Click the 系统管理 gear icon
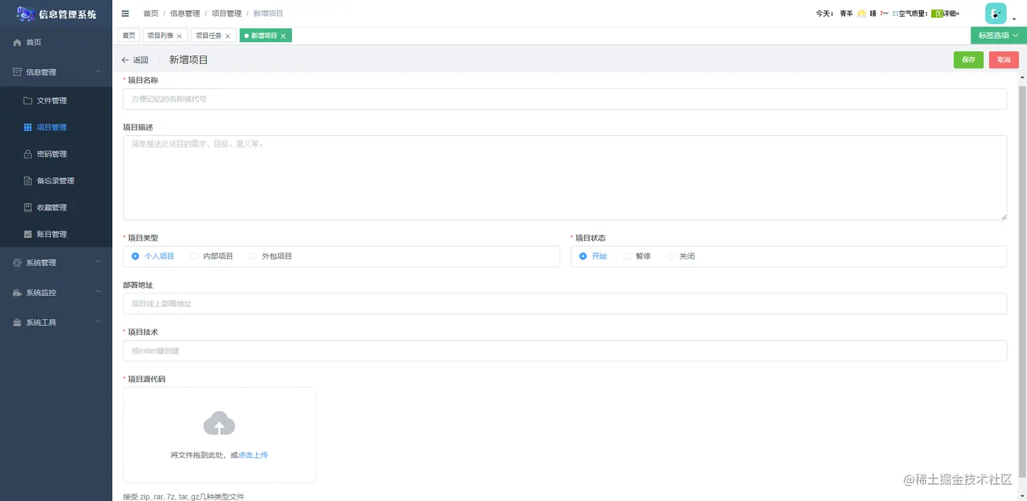 pos(18,263)
